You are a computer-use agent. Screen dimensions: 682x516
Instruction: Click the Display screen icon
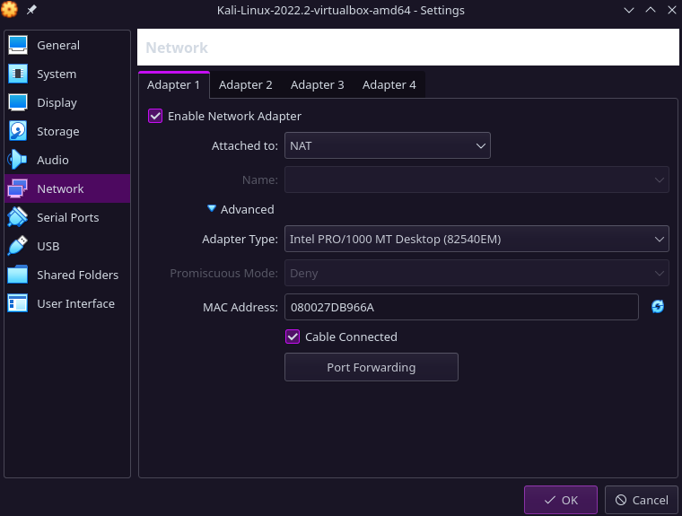(x=18, y=102)
